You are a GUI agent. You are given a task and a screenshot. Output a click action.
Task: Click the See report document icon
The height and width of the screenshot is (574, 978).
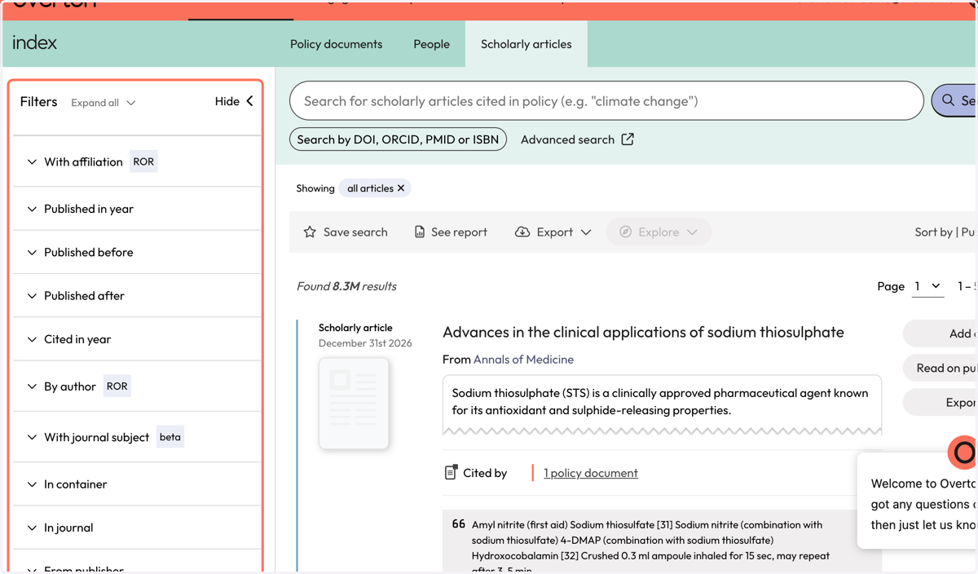419,232
